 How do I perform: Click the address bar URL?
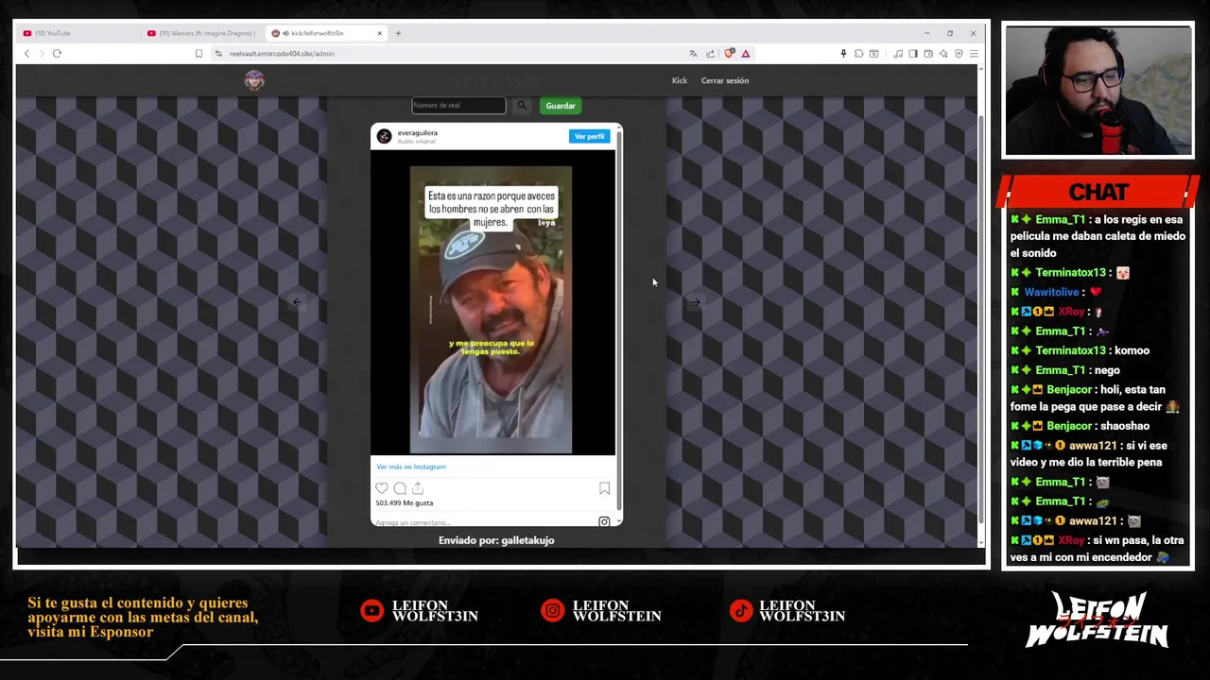(282, 54)
